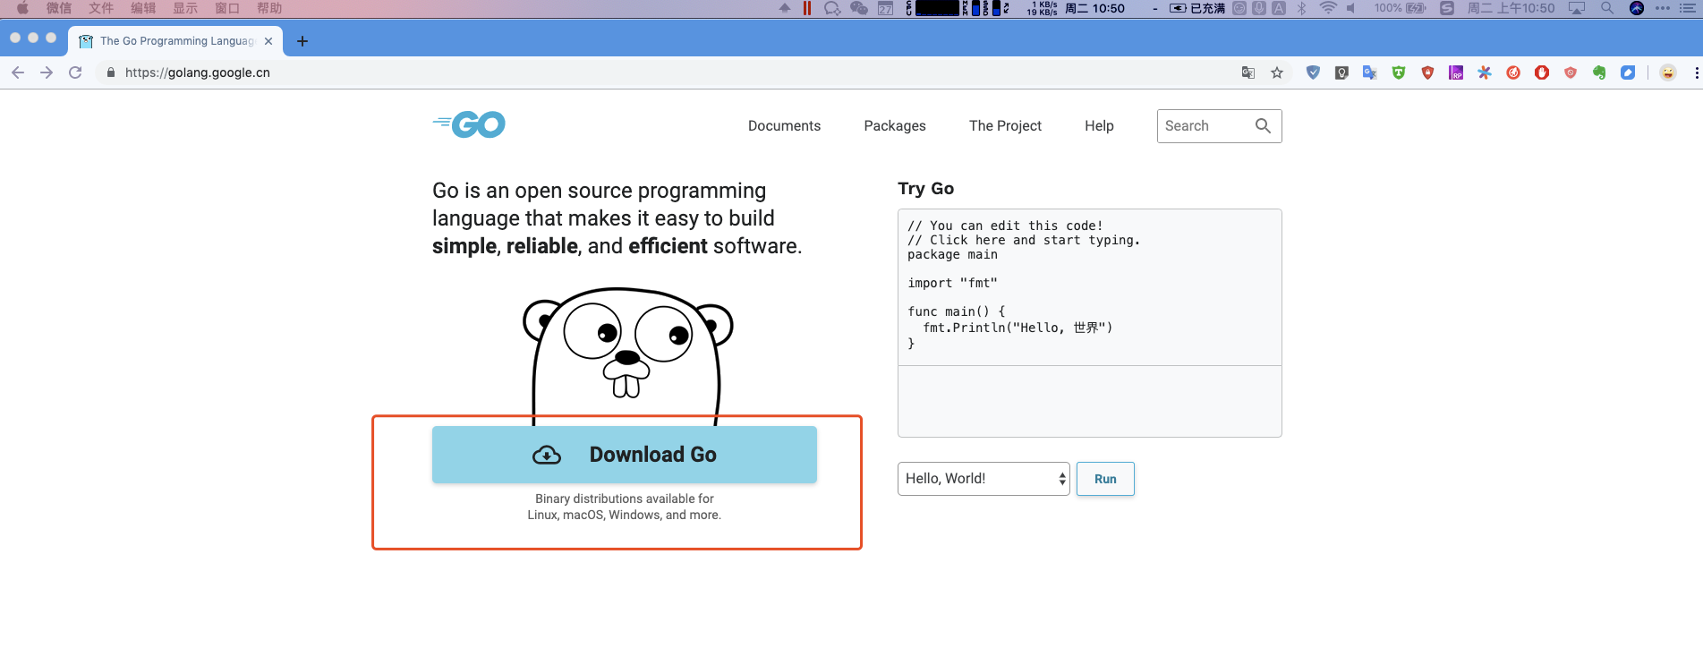This screenshot has height=665, width=1703.
Task: Close the Go Programming Language tab
Action: coord(268,41)
